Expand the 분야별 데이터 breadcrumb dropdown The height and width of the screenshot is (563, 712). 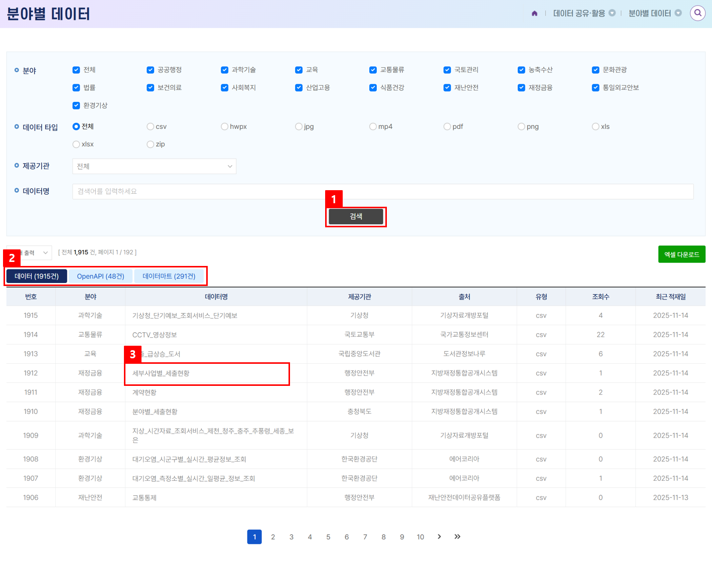[678, 13]
